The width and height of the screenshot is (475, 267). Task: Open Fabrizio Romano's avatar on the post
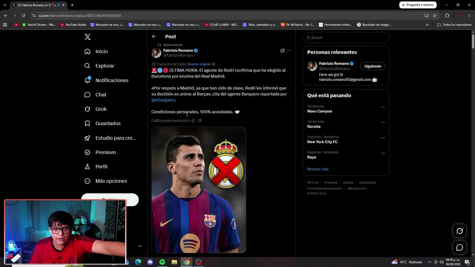coord(156,53)
